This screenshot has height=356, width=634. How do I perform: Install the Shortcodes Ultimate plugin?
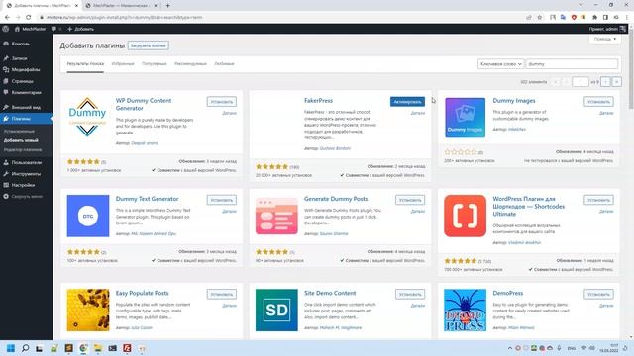coord(598,200)
